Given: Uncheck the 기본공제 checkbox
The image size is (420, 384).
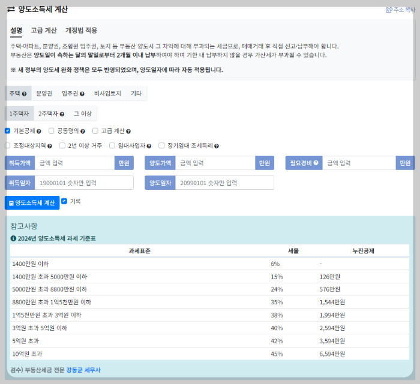Looking at the screenshot, I should tap(7, 131).
